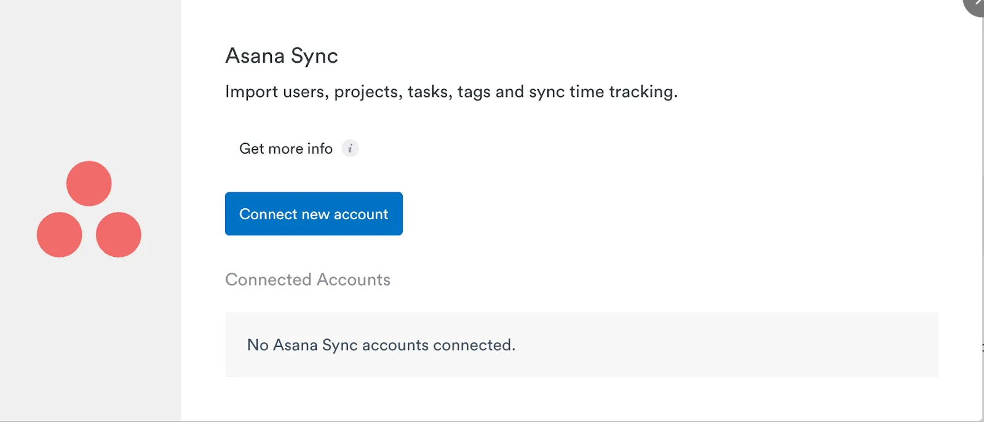This screenshot has width=984, height=422.
Task: Click the bottom-left dot of the Asana logo
Action: coord(60,235)
